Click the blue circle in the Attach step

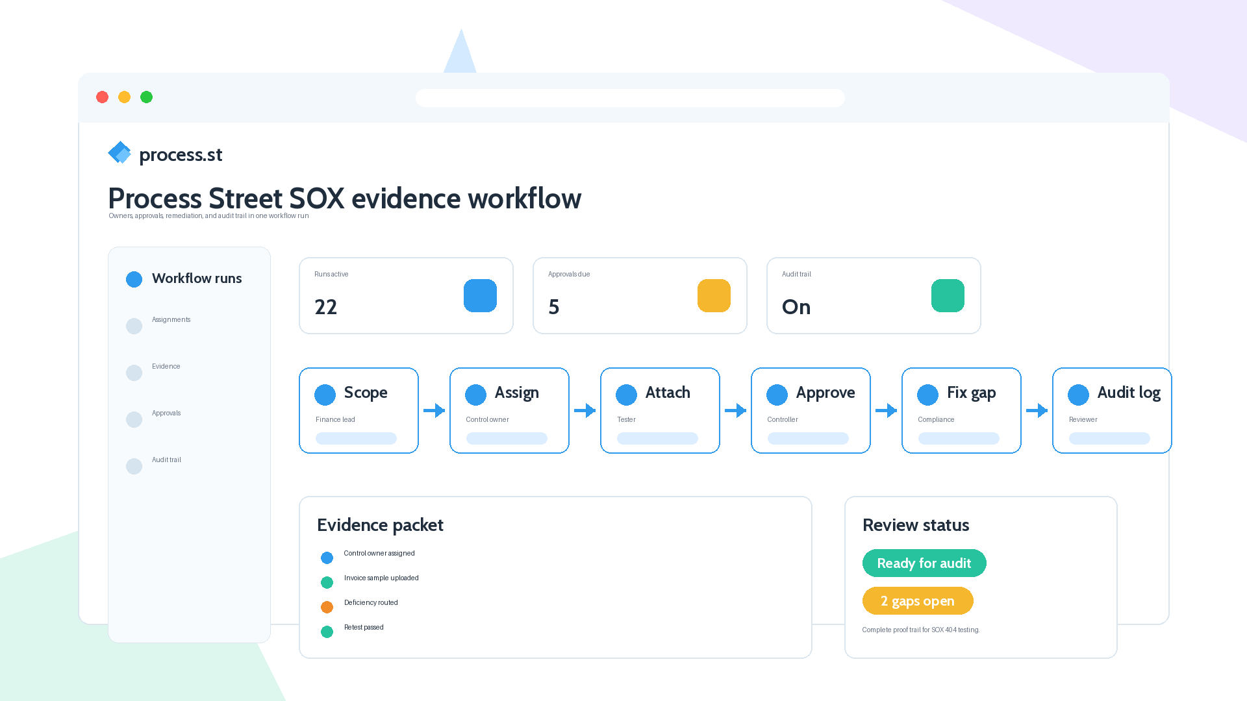(626, 395)
